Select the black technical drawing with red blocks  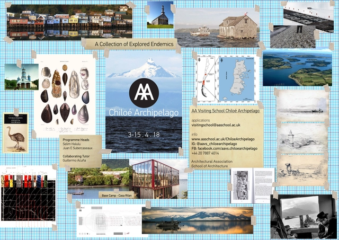point(28,197)
